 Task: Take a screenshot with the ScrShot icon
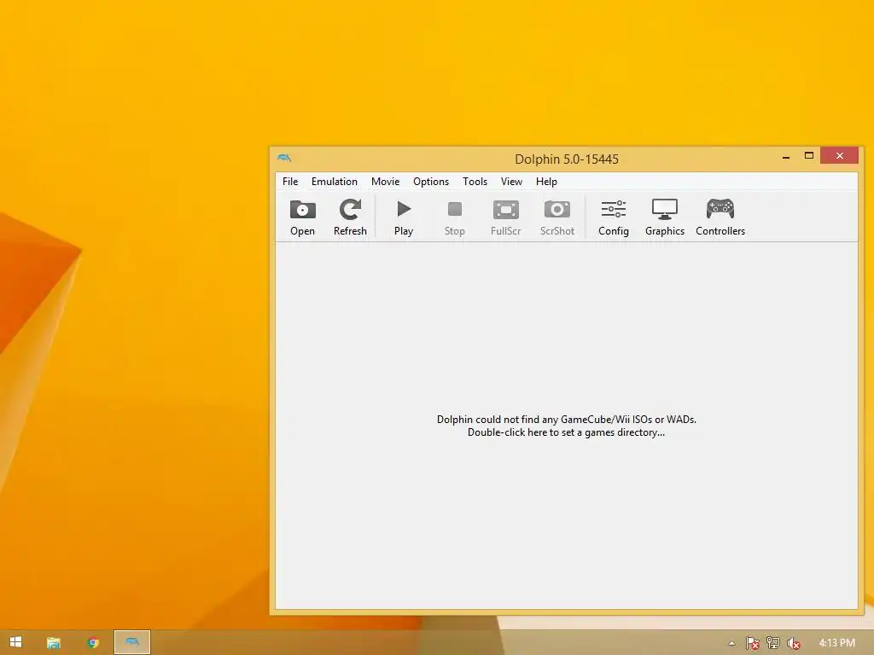556,210
